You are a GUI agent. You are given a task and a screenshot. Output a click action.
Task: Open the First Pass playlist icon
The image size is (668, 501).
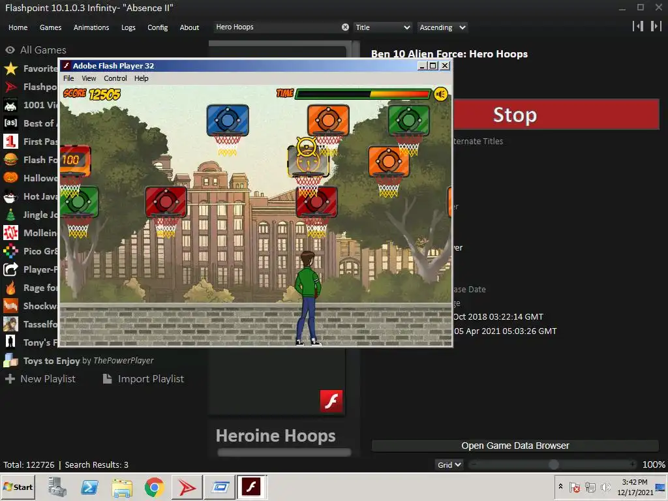[x=10, y=142]
